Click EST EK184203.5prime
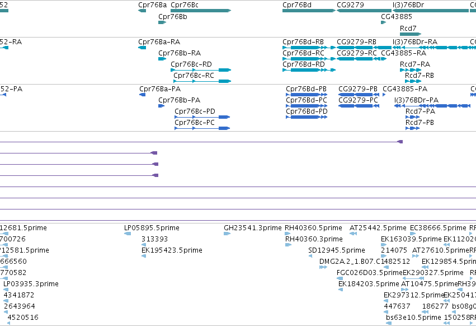The width and height of the screenshot is (476, 326). pyautogui.click(x=369, y=284)
